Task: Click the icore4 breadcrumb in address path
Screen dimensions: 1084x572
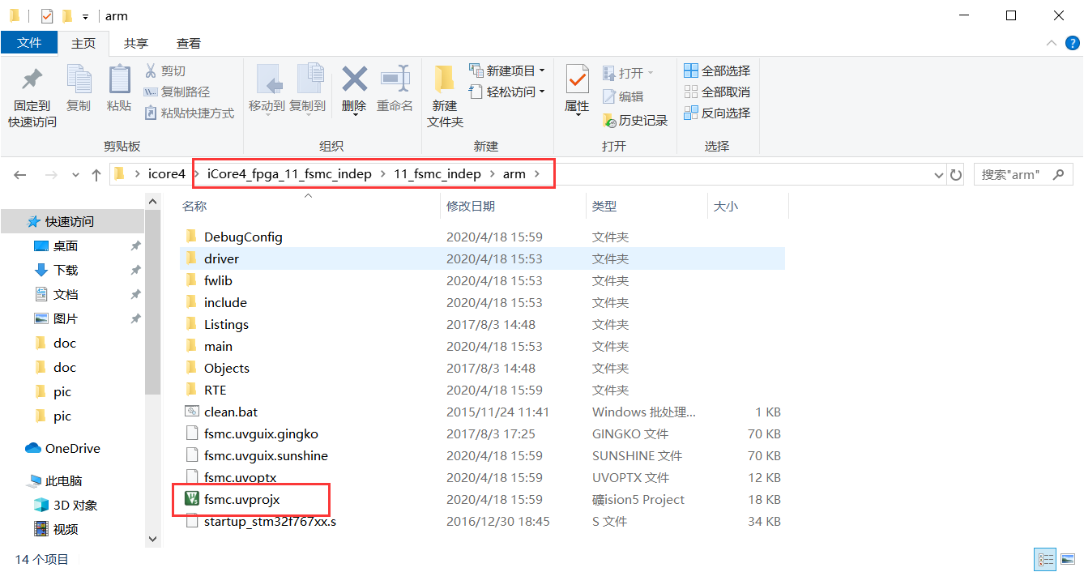Action: 167,174
